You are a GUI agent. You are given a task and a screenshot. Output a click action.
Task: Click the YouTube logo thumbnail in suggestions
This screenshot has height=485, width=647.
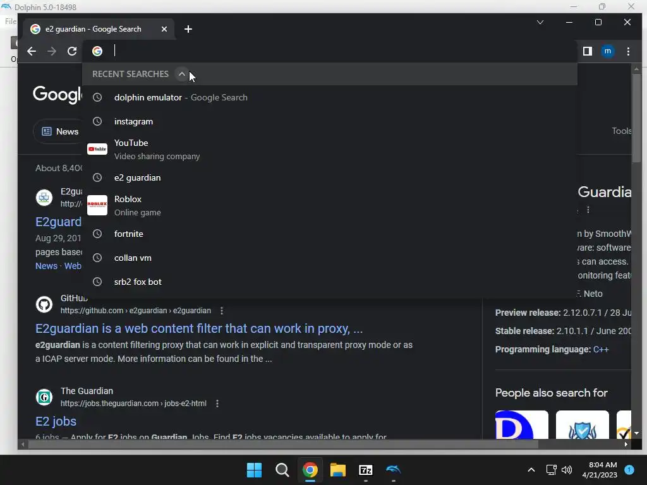(x=97, y=149)
